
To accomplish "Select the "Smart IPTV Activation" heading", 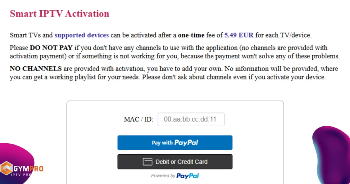I will pyautogui.click(x=59, y=14).
